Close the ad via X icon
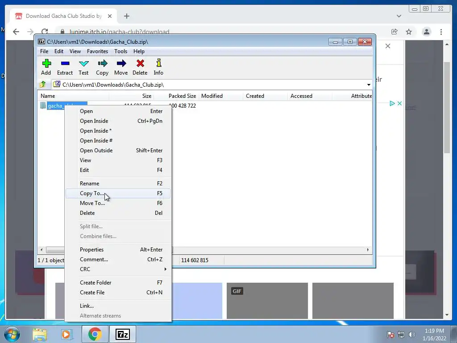Image resolution: width=457 pixels, height=343 pixels. pos(399,103)
